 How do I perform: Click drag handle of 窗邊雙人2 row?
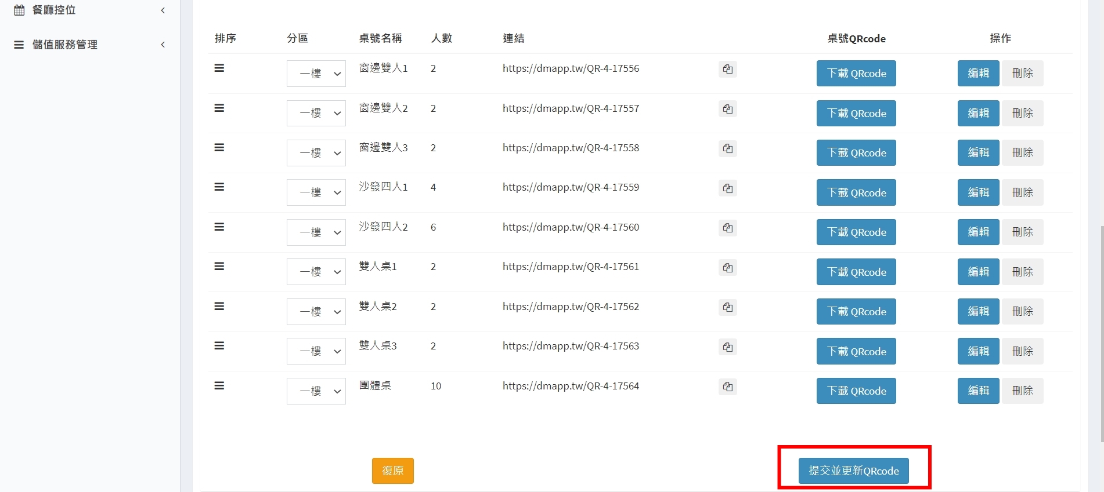click(x=219, y=108)
